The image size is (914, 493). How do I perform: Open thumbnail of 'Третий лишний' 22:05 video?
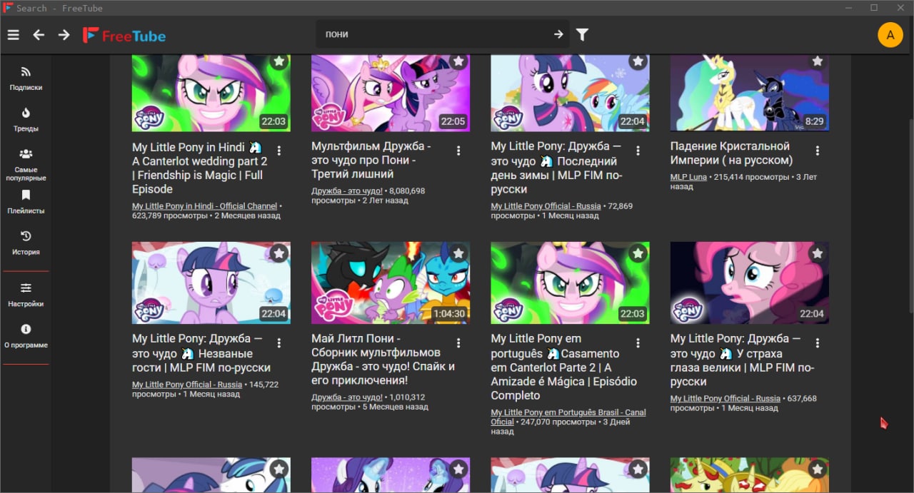(391, 93)
